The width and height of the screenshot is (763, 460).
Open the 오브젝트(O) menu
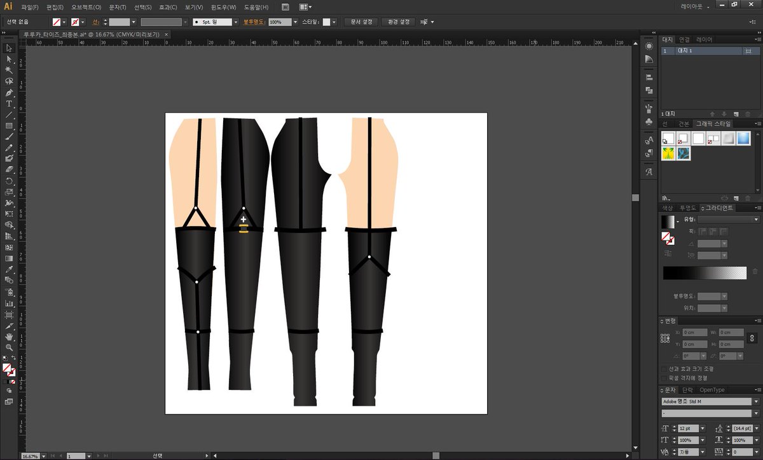(86, 7)
